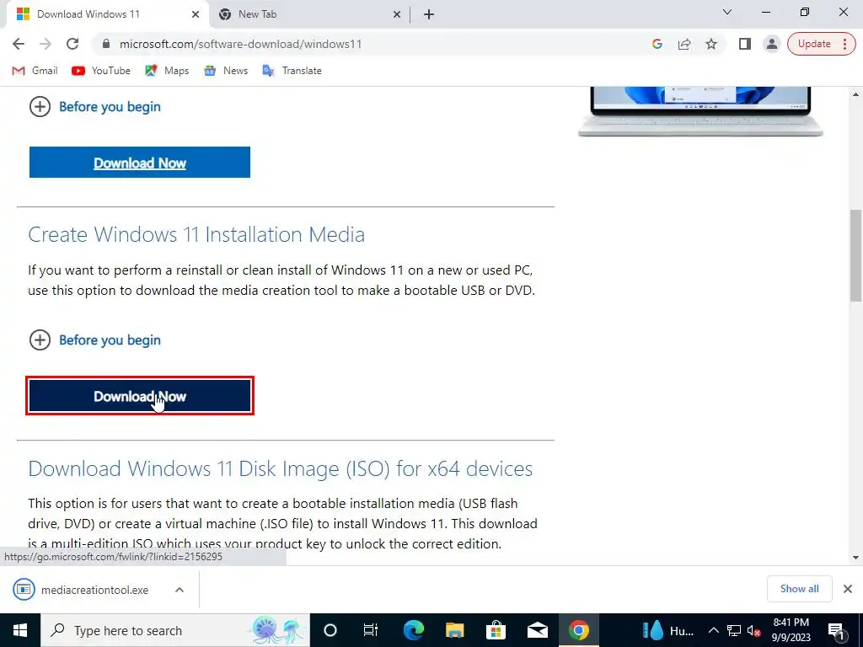
Task: Click the Surface laptop image
Action: (700, 112)
